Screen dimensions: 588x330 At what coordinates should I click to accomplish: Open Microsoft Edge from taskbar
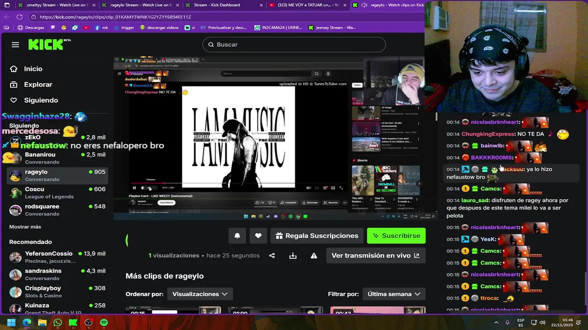(27, 323)
